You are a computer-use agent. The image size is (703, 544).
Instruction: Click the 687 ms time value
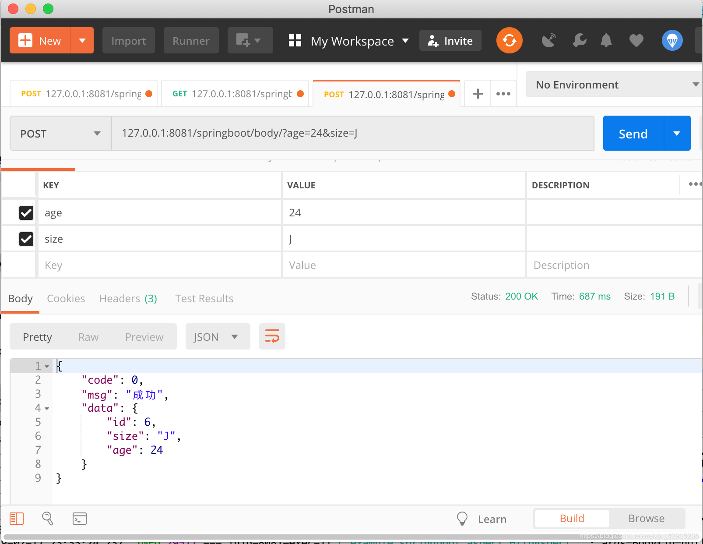coord(594,296)
